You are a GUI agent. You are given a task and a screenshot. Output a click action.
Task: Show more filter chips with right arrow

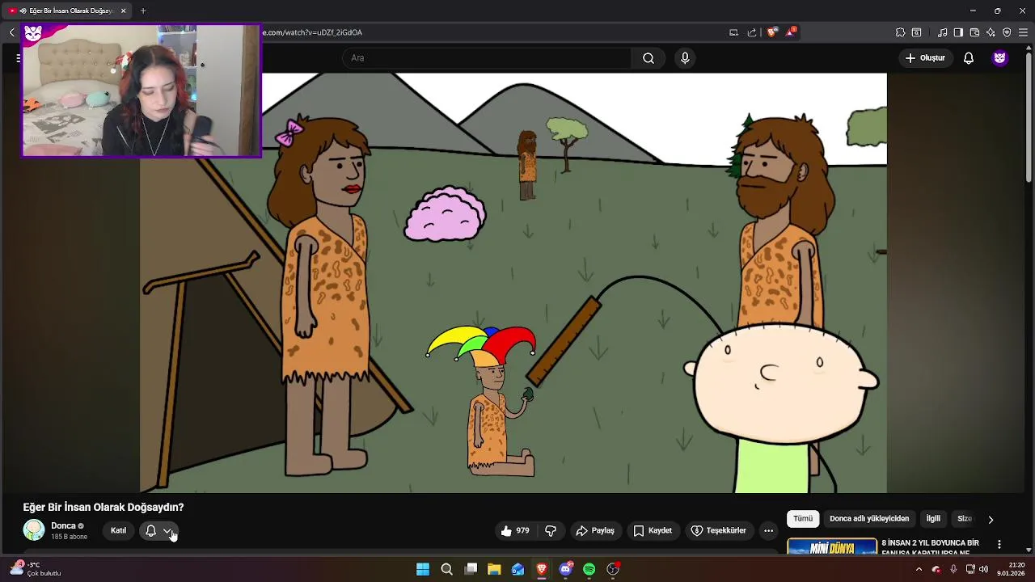pyautogui.click(x=991, y=519)
